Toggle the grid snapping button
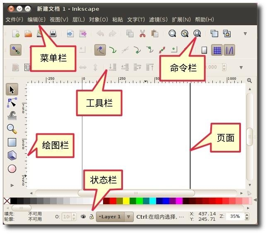Viewport: 267px width, 234px height. pos(217,50)
